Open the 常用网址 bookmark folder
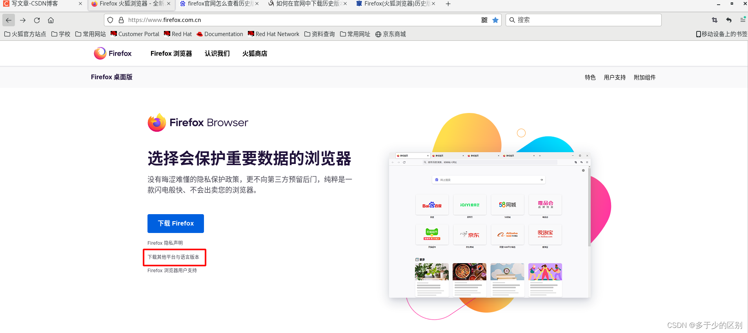Viewport: 748px width, 333px height. [355, 34]
